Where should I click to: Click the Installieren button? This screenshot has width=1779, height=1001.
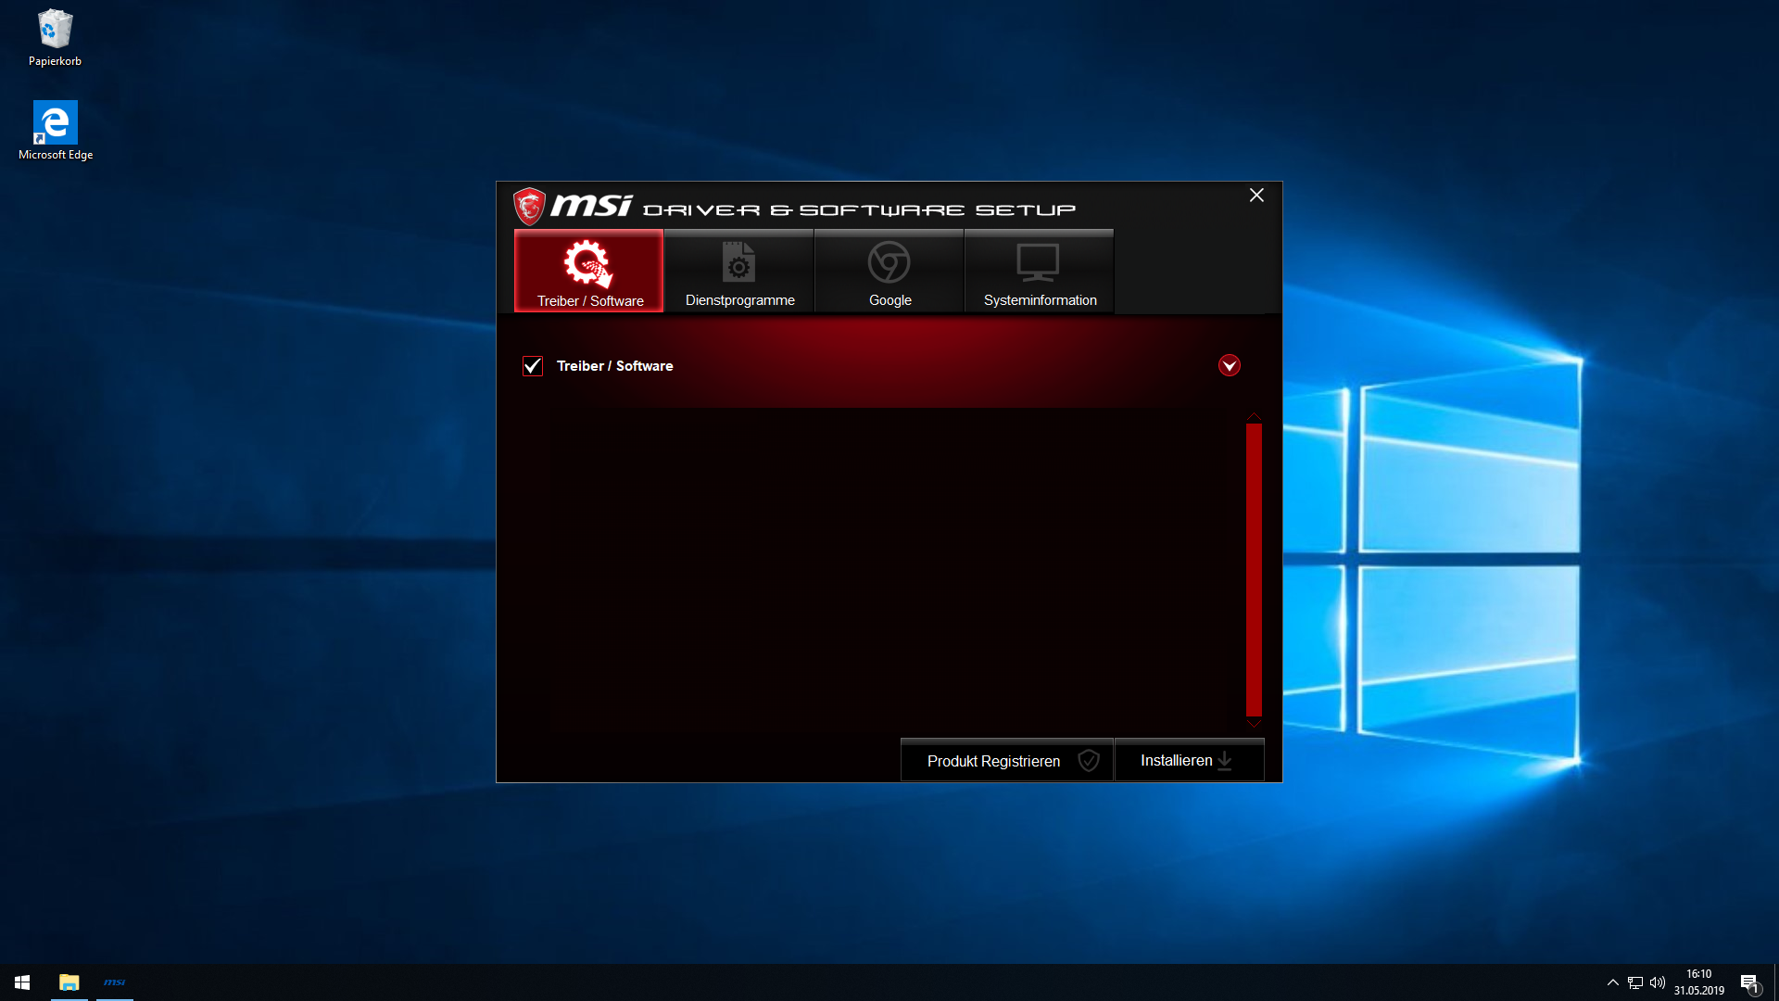(x=1189, y=761)
